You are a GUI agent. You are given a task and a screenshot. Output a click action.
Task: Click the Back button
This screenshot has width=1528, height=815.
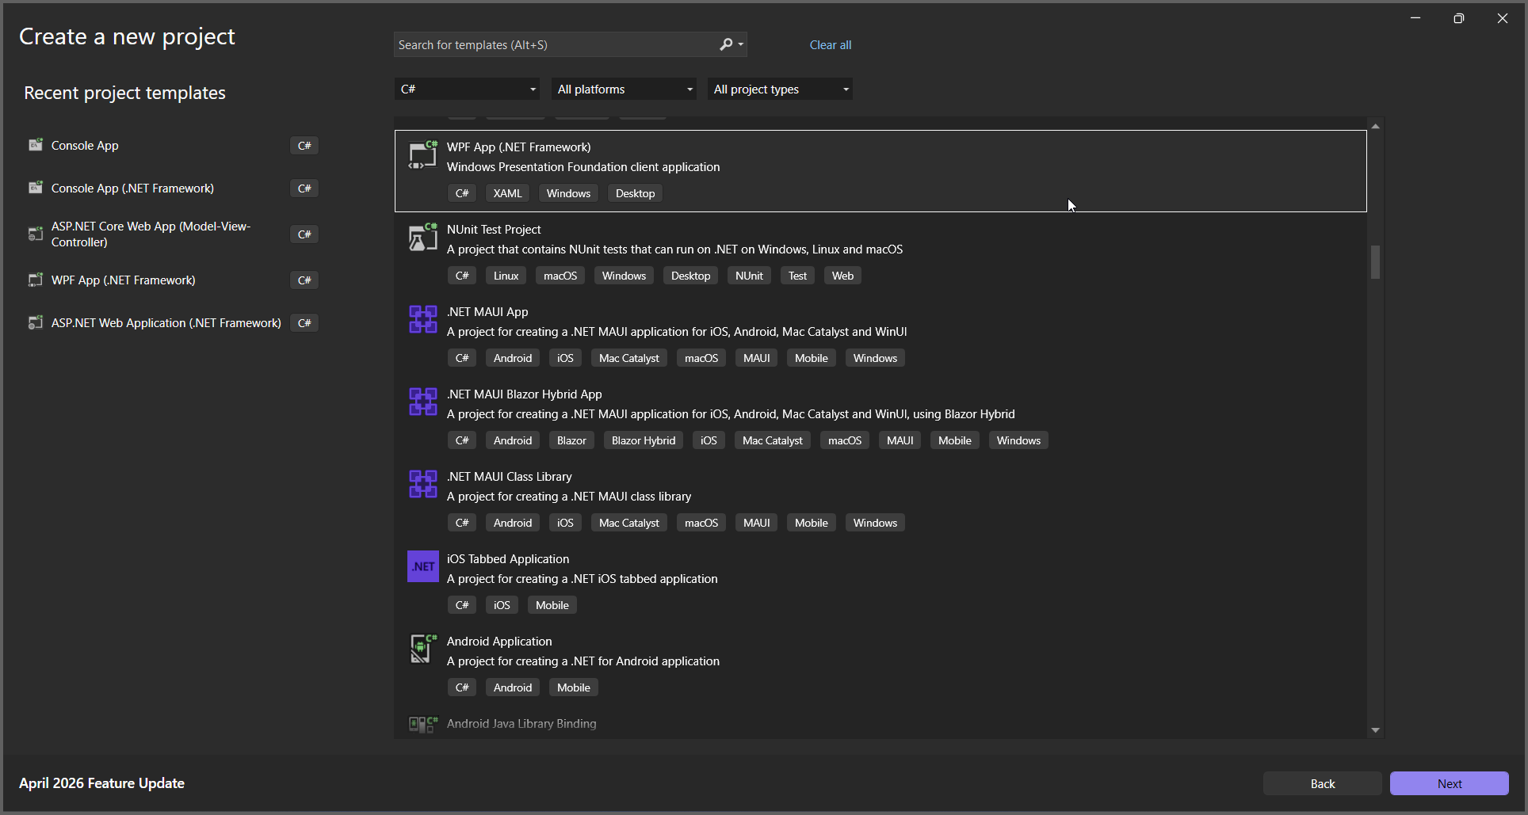(x=1322, y=783)
